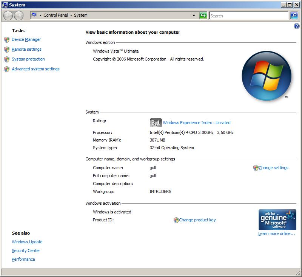Click the green Refresh button
Screen dimensions: 302x277
tap(203, 16)
